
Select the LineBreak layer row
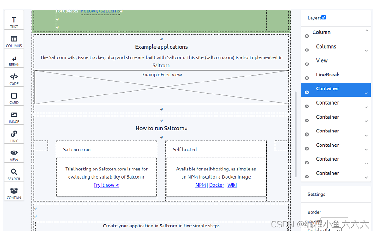(x=336, y=76)
